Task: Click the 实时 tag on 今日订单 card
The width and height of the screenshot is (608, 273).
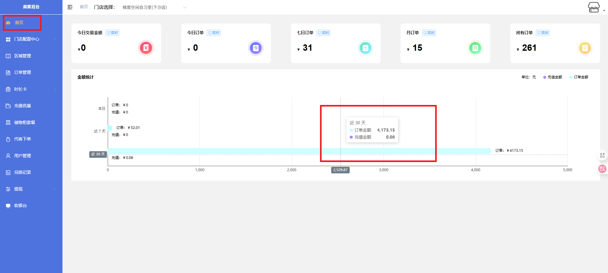Action: (x=214, y=33)
